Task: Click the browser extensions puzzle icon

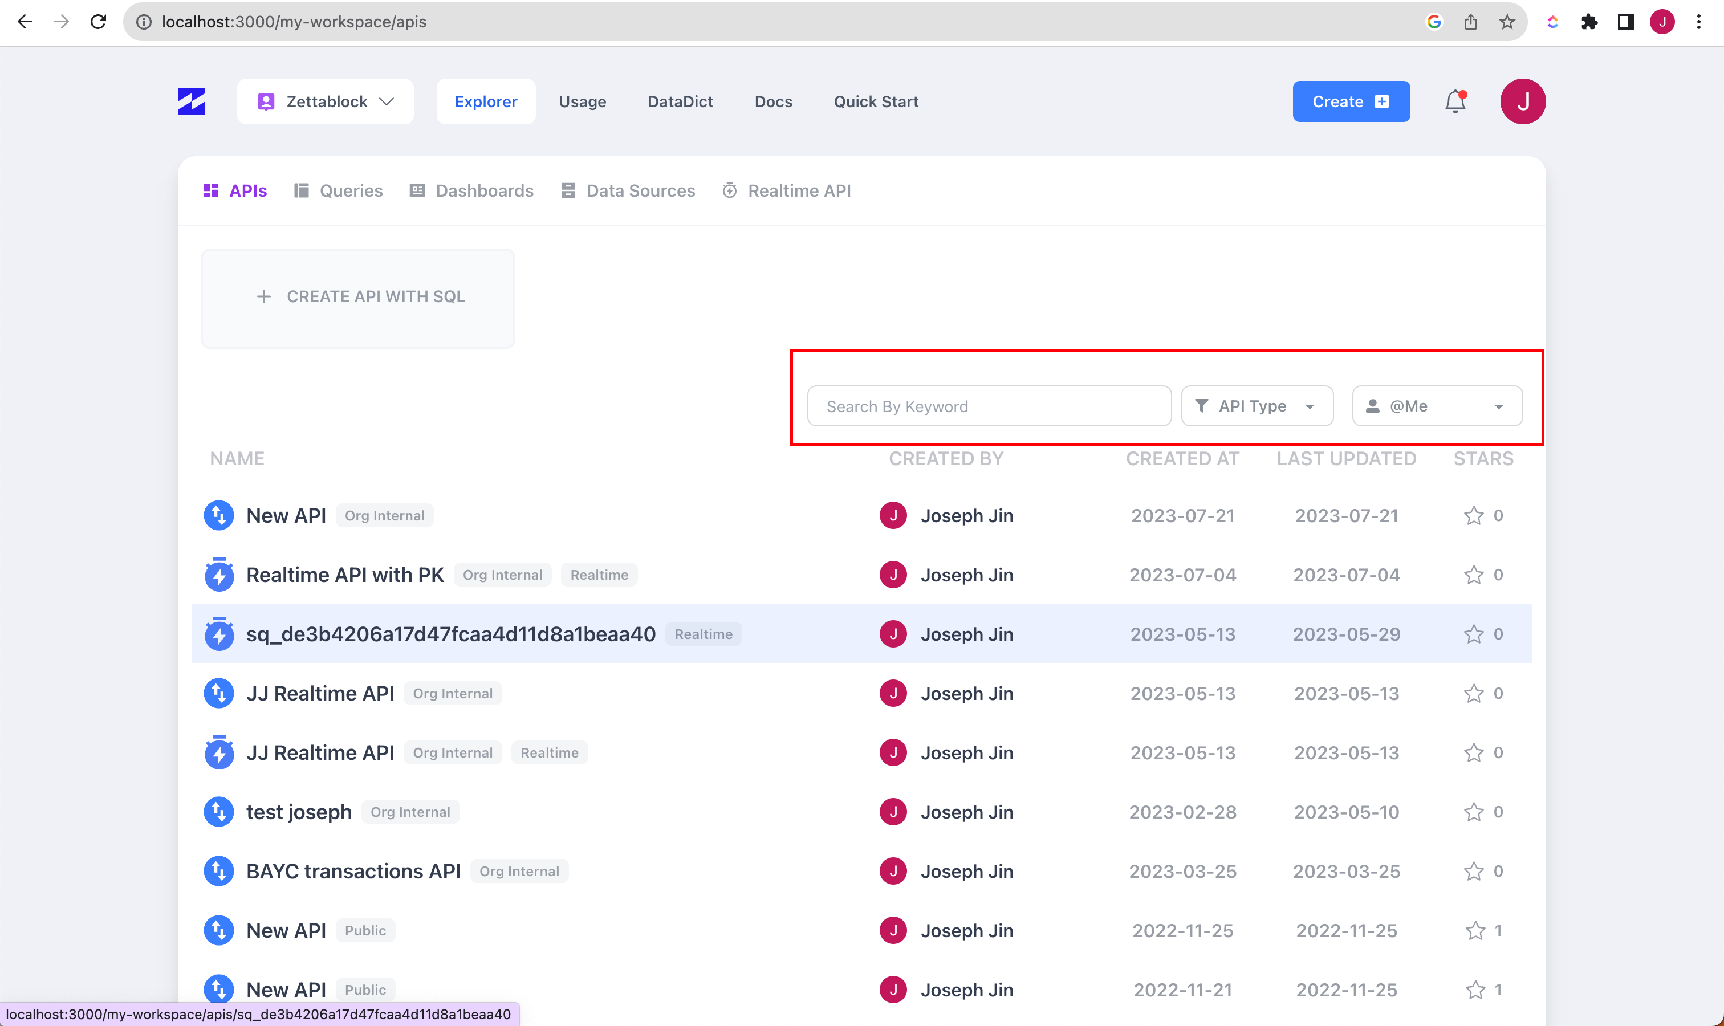Action: click(1589, 22)
